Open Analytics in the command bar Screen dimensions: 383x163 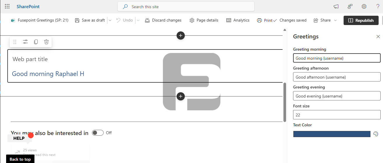(238, 20)
